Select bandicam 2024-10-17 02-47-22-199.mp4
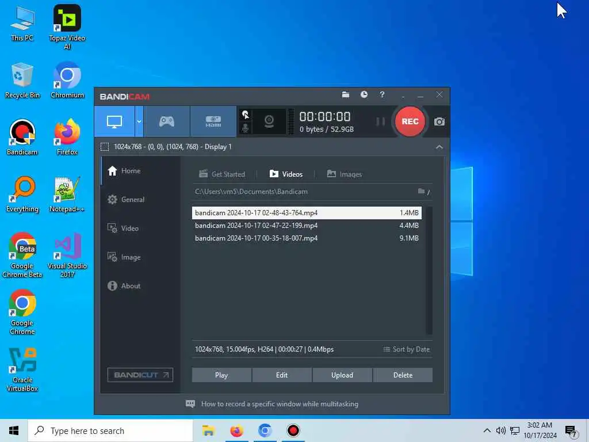Screen dimensions: 589x442 tap(307, 226)
